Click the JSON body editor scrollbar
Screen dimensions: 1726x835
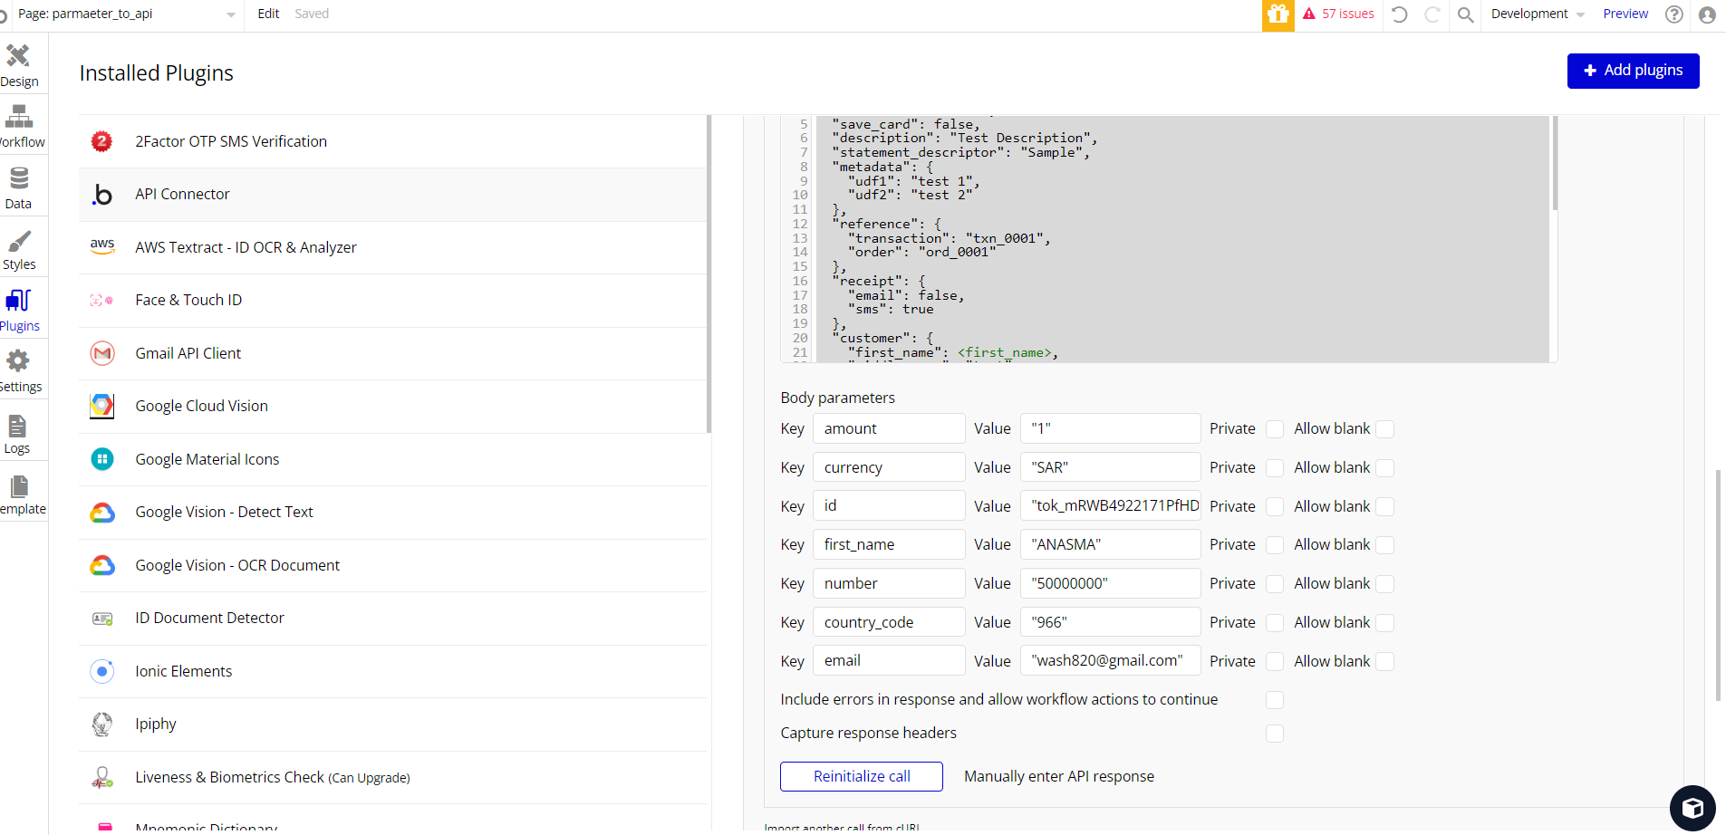click(x=1555, y=163)
